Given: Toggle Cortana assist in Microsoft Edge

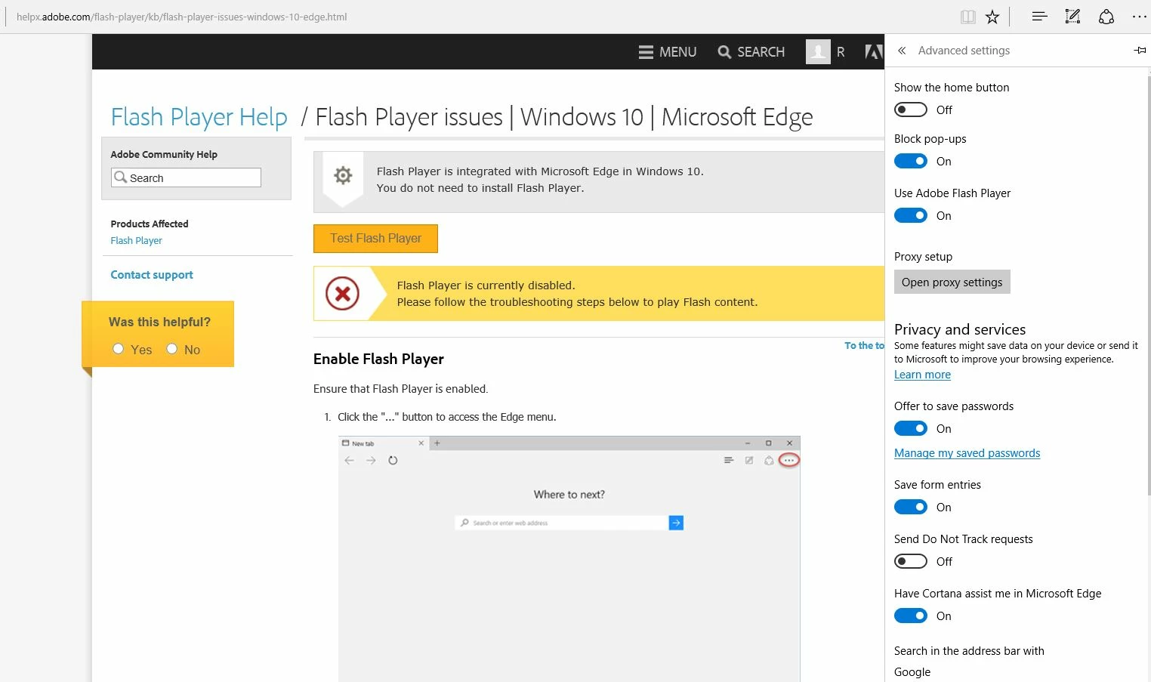Looking at the screenshot, I should point(910,616).
